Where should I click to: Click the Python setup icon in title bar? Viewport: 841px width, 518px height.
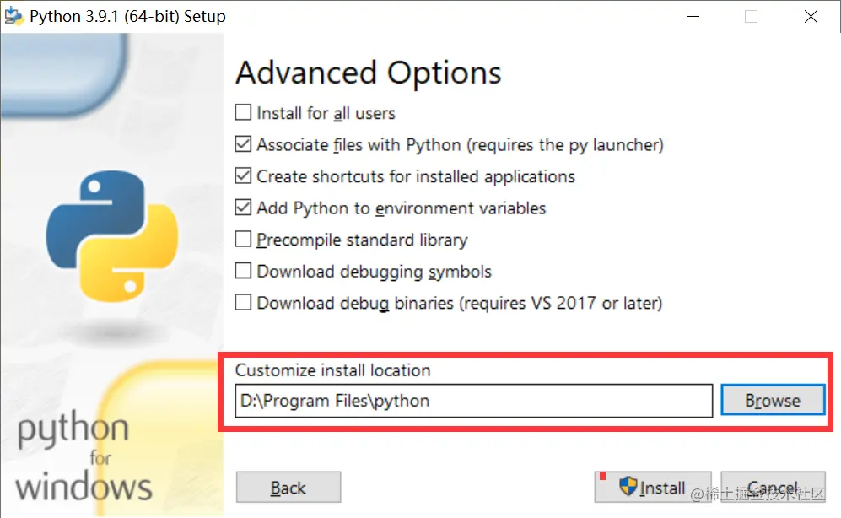pyautogui.click(x=13, y=16)
